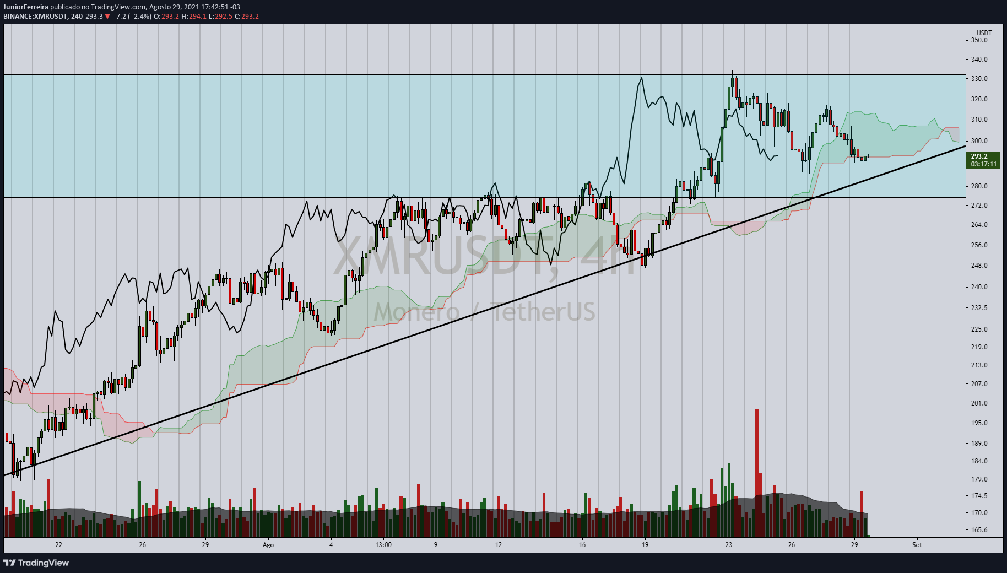The image size is (1007, 573).
Task: Click the 240 timeframe interval in header
Action: (77, 16)
